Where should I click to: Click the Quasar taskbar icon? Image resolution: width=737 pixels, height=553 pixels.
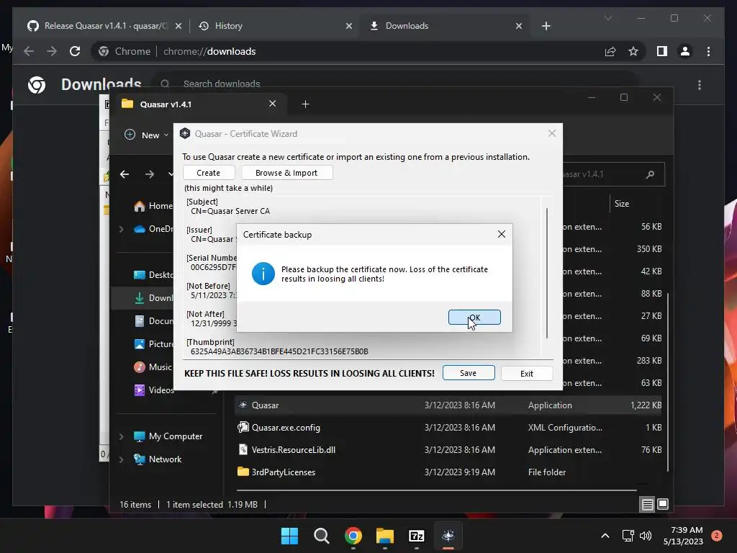(448, 536)
